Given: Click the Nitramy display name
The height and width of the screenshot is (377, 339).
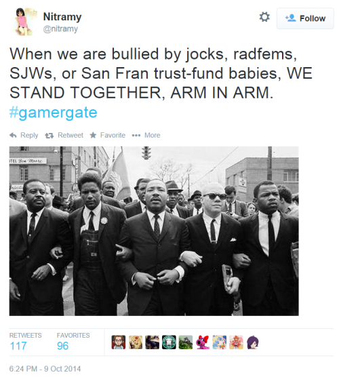Looking at the screenshot, I should tap(62, 17).
